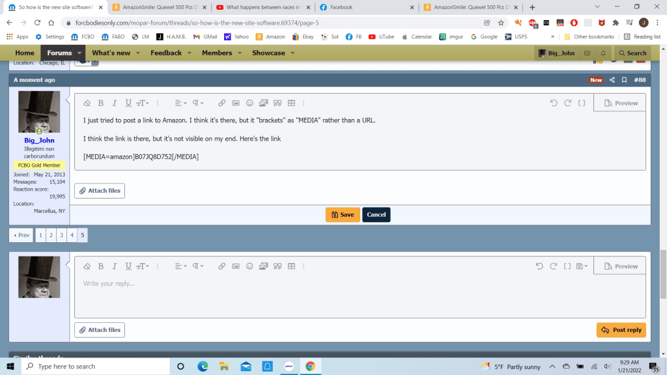The height and width of the screenshot is (375, 667).
Task: Click the insert link icon in edit toolbar
Action: pos(221,103)
